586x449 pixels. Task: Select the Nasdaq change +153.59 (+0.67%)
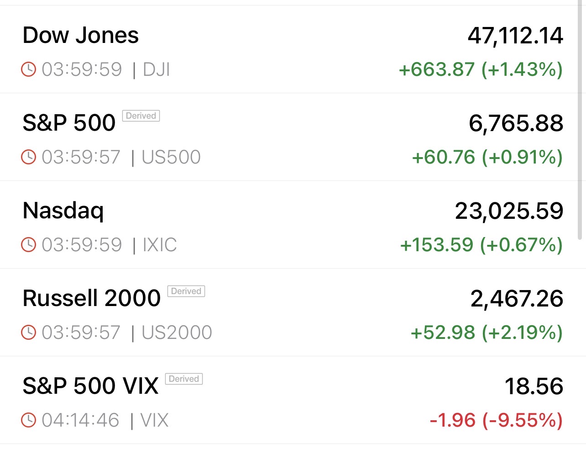[481, 245]
